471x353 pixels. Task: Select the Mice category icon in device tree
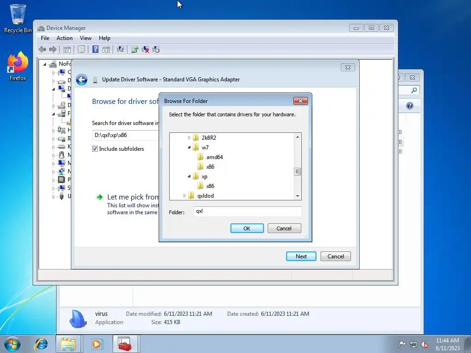click(x=62, y=155)
